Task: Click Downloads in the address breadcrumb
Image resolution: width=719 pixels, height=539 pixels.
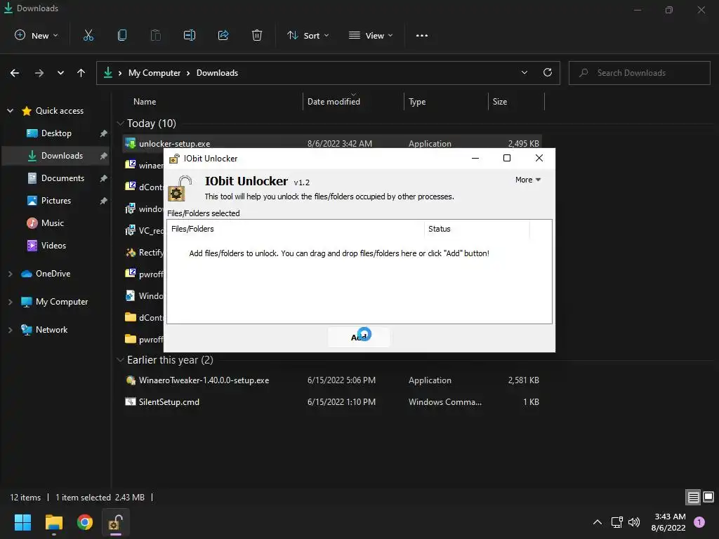Action: pyautogui.click(x=217, y=73)
